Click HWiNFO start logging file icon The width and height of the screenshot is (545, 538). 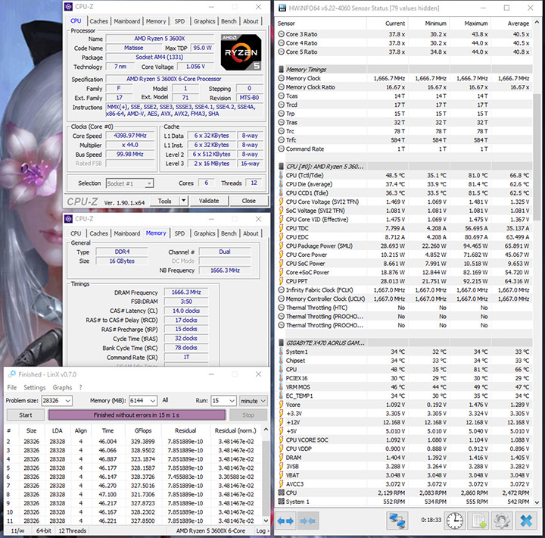(478, 521)
